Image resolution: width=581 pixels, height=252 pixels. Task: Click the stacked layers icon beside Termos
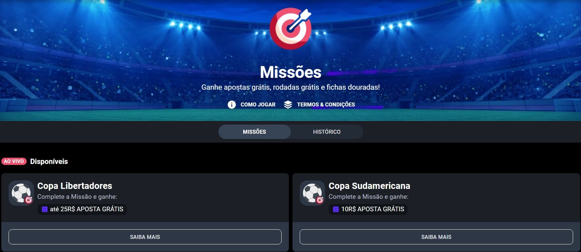tap(288, 104)
